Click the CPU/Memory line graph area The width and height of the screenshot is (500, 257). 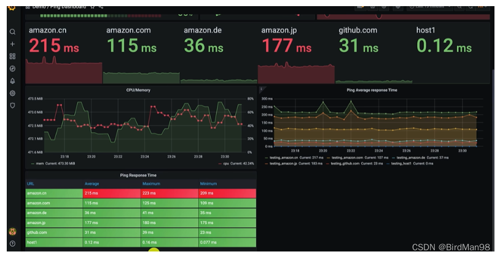pyautogui.click(x=143, y=126)
